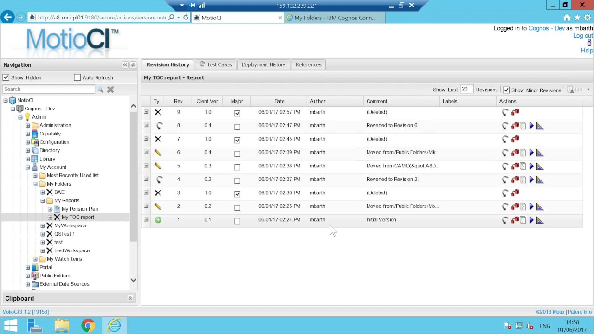Image resolution: width=594 pixels, height=334 pixels.
Task: Click the Cognos - Dev link in header
Action: [547, 28]
